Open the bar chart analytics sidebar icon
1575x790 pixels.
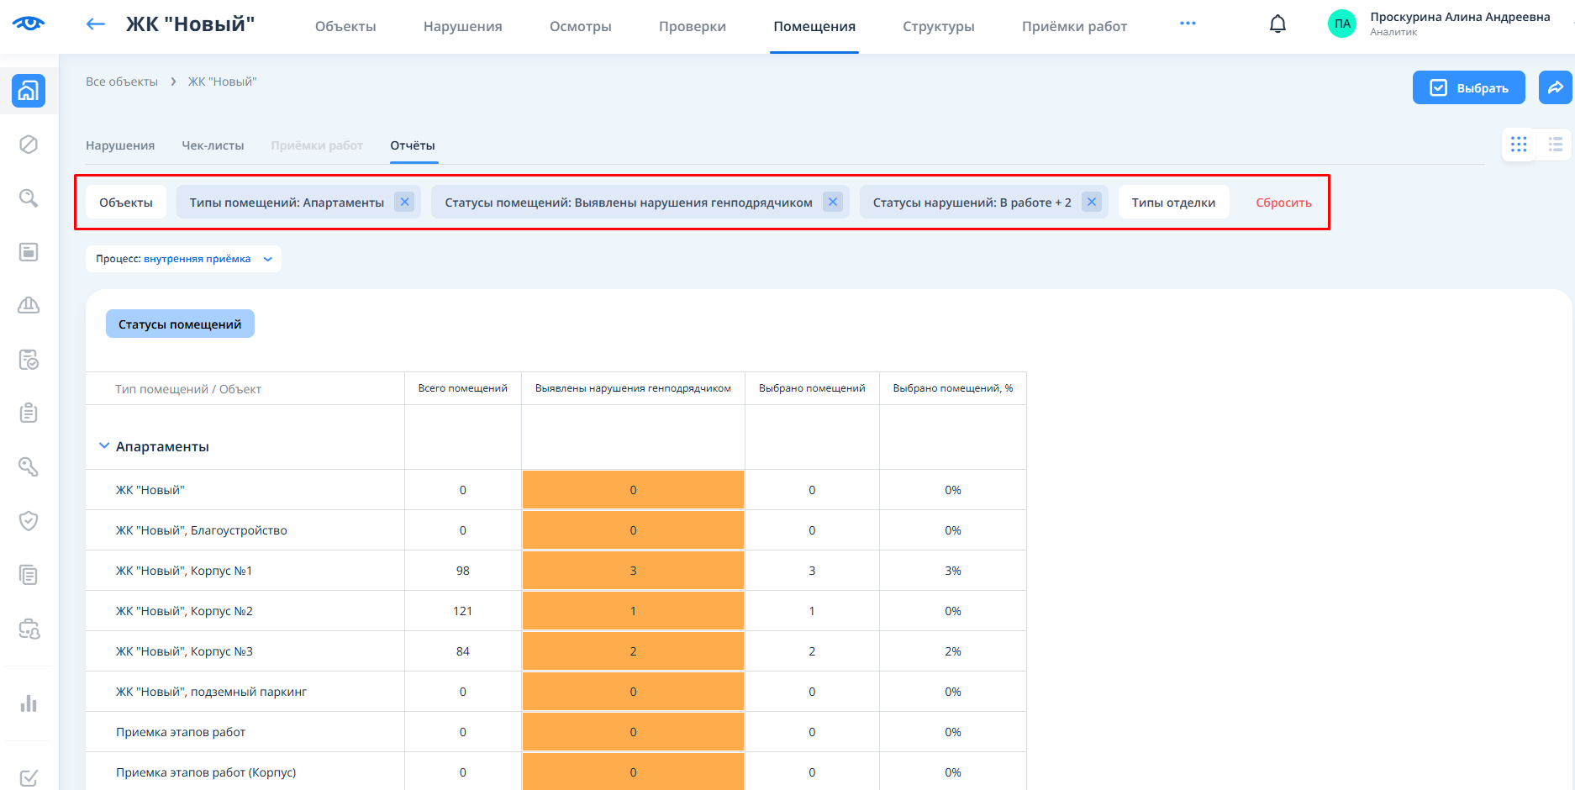pos(29,703)
